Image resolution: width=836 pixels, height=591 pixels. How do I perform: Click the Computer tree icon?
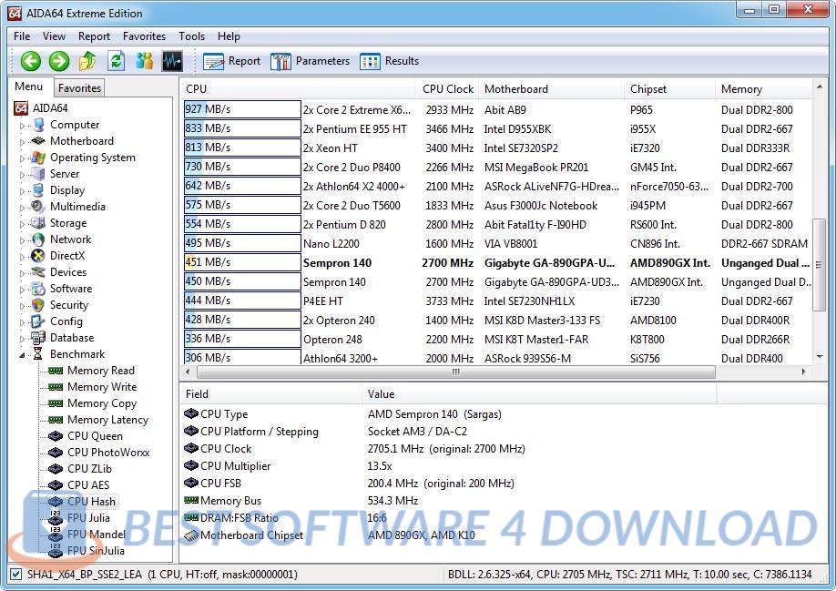click(x=38, y=125)
